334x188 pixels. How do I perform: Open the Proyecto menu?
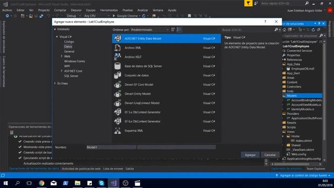click(x=44, y=10)
